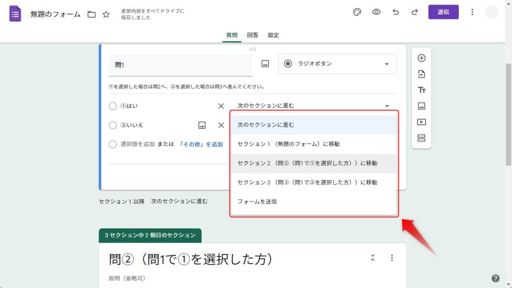Open section 問② more options menu
512x288 pixels.
point(392,257)
